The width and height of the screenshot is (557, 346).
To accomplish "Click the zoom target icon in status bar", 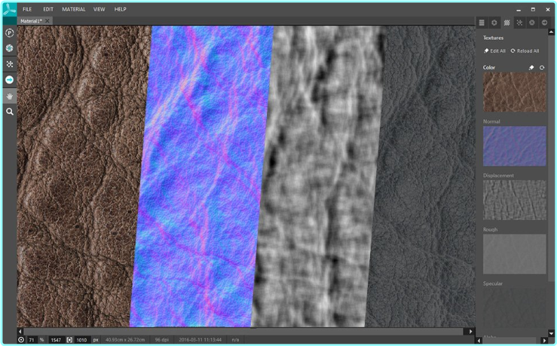I will pyautogui.click(x=21, y=340).
